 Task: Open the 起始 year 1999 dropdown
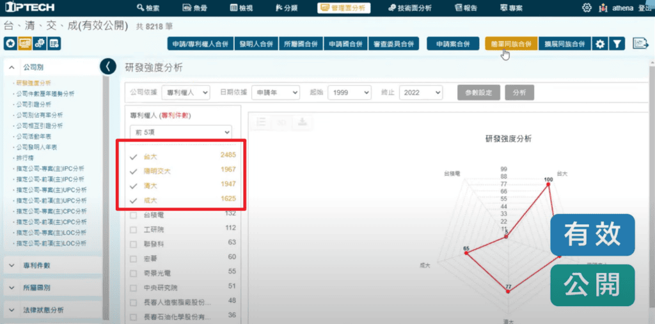[x=350, y=92]
